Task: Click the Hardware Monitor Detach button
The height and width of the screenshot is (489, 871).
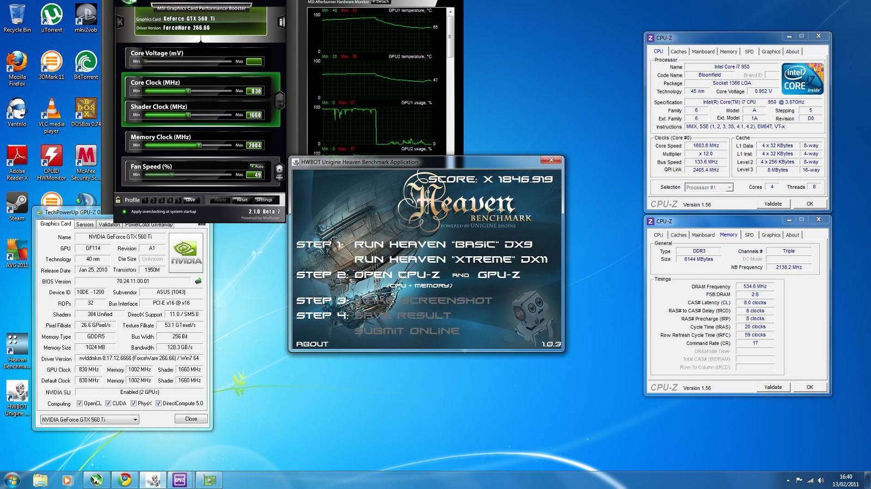Action: [x=381, y=2]
